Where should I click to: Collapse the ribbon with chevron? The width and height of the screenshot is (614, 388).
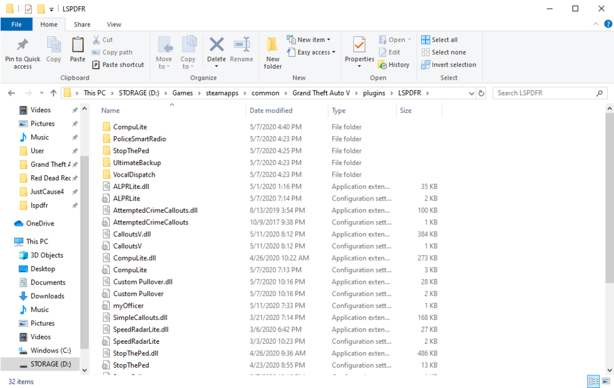coord(596,25)
